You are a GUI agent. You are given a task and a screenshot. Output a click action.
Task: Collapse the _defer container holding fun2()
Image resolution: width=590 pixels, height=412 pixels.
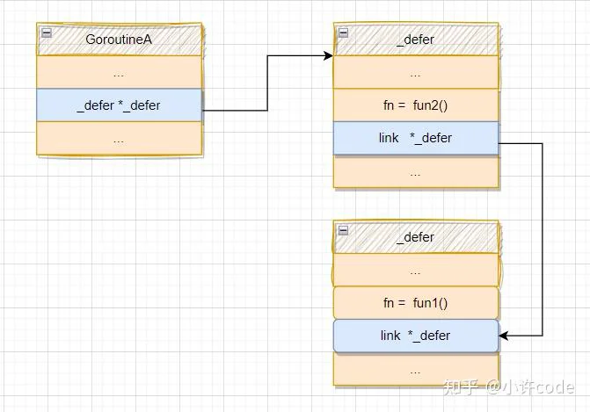343,33
